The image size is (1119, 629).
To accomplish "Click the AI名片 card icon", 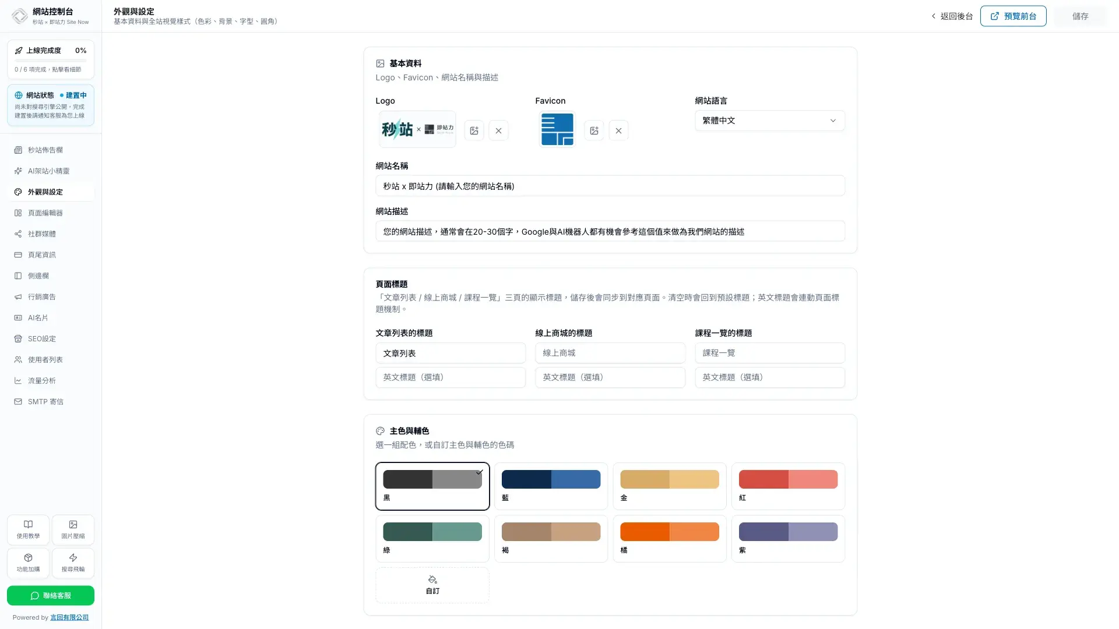I will click(18, 318).
